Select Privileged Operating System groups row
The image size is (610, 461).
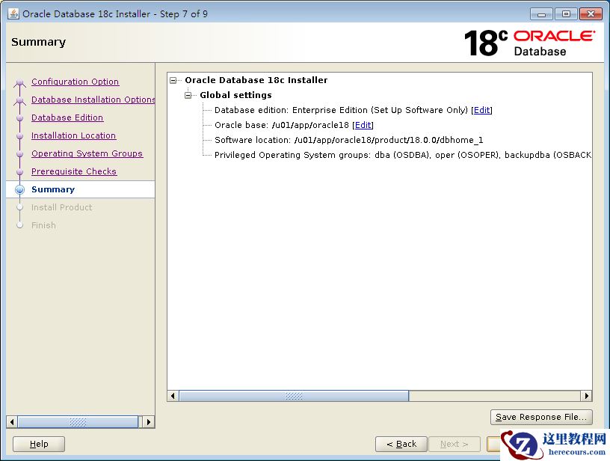click(x=403, y=155)
